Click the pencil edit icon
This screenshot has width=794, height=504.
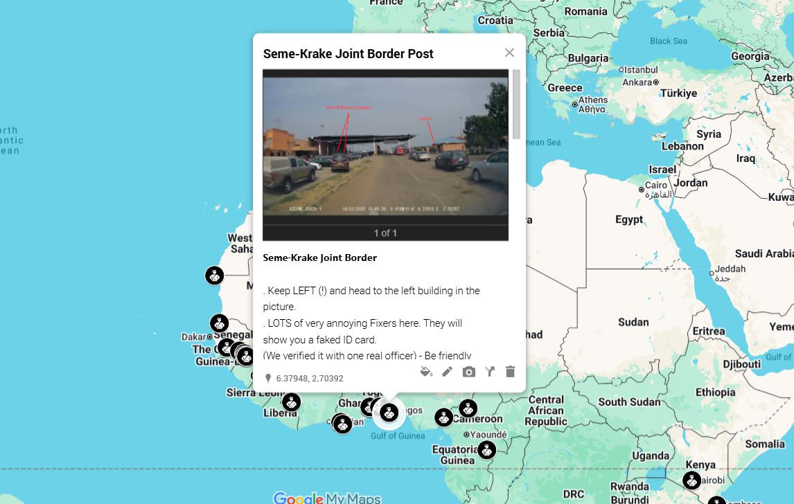(447, 372)
